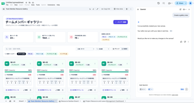Open the 工数: すべて dropdown
194x103 pixels.
tap(85, 49)
